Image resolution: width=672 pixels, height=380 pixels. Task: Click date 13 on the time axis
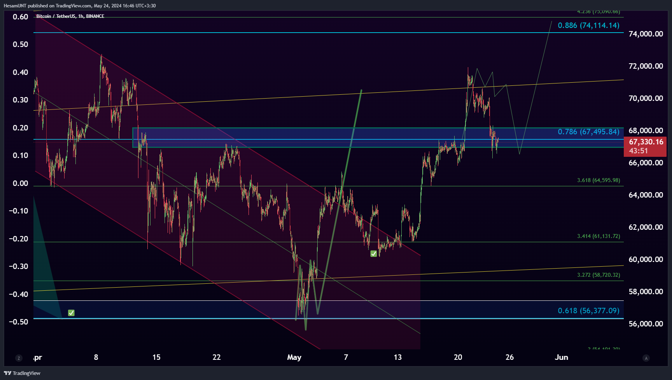397,357
